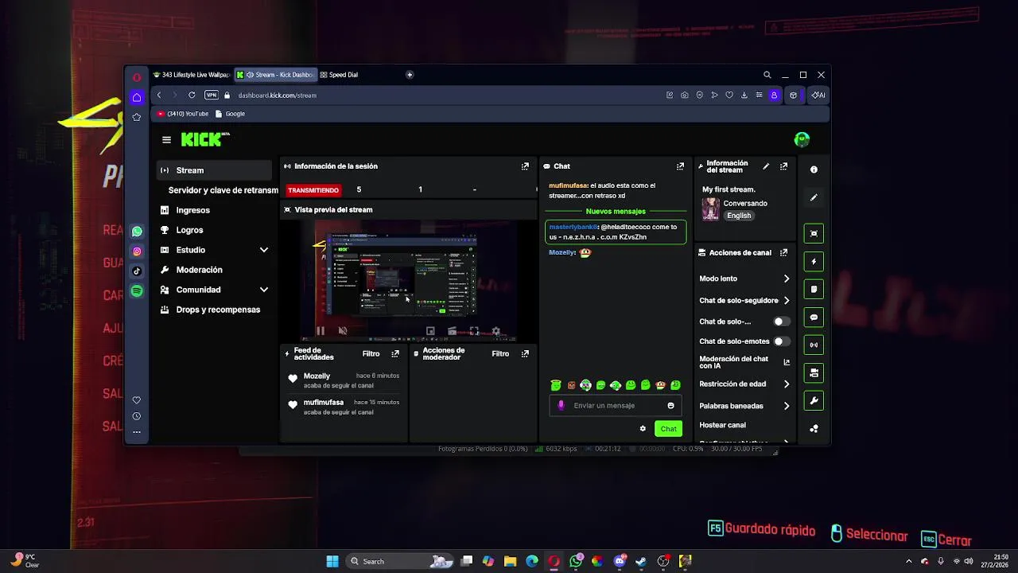Open Spotify in Opera sidebar
The image size is (1018, 573).
coord(137,291)
